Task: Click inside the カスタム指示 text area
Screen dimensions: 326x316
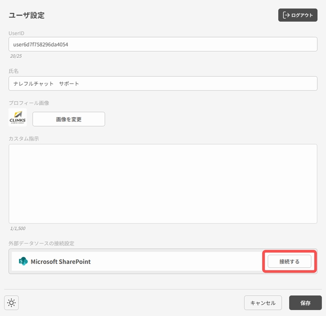Action: coord(163,184)
